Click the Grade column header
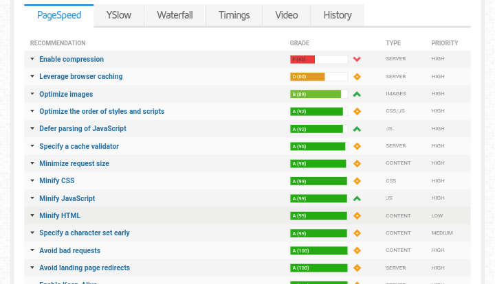Image resolution: width=495 pixels, height=284 pixels. tap(300, 43)
